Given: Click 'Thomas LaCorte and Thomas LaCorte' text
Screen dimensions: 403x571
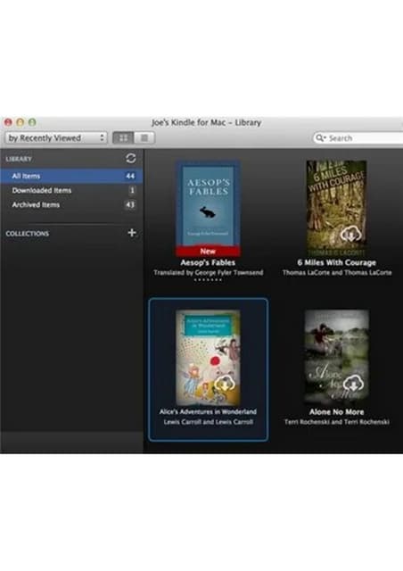Looking at the screenshot, I should point(337,272).
